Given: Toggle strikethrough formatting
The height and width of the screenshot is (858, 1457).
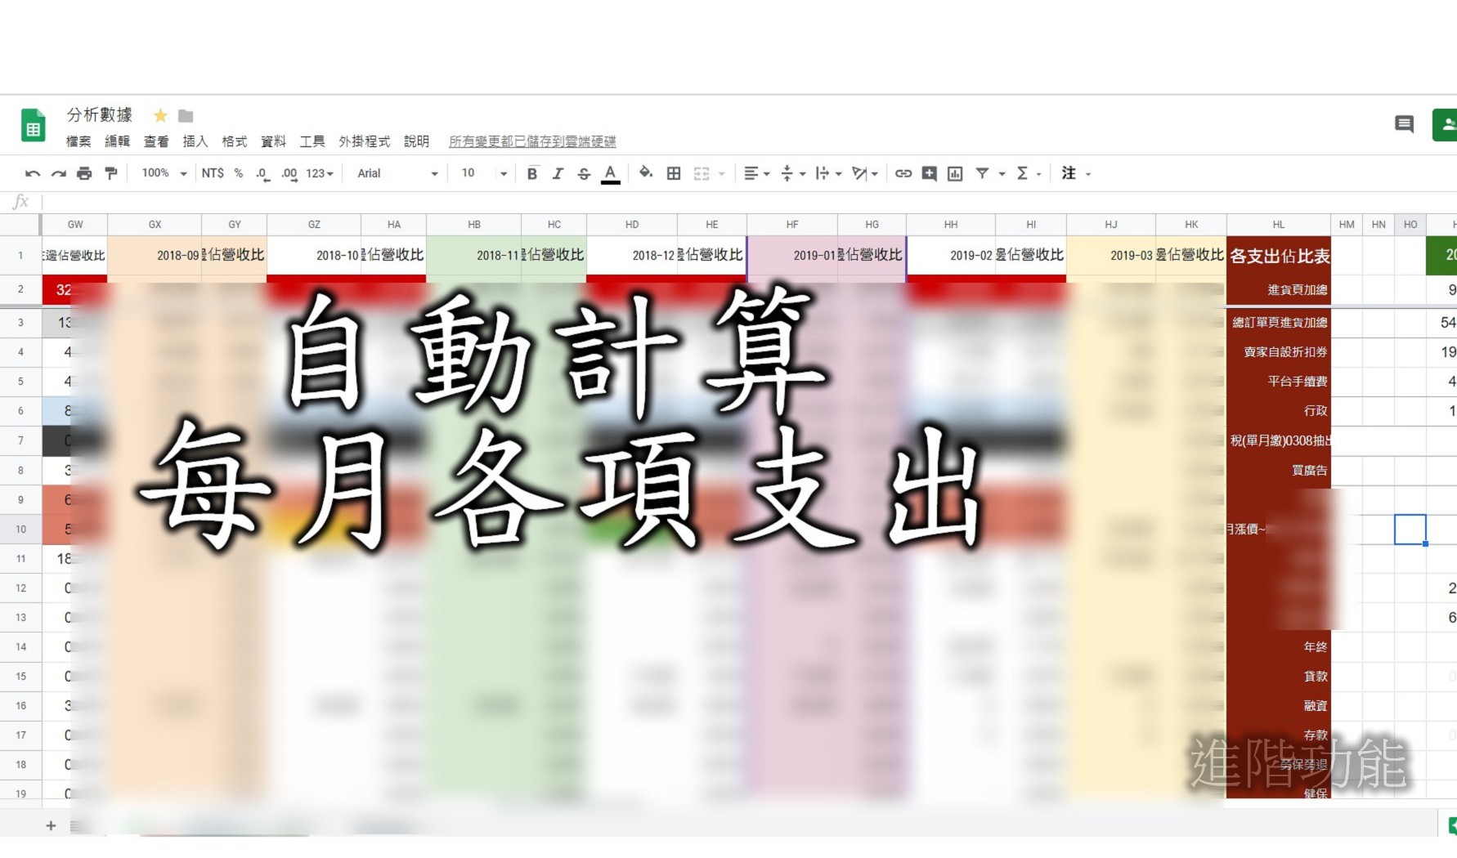Looking at the screenshot, I should coord(584,173).
